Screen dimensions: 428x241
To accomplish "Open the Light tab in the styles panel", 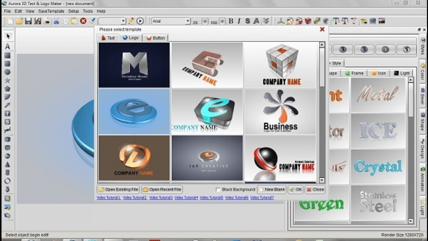I will [x=401, y=73].
